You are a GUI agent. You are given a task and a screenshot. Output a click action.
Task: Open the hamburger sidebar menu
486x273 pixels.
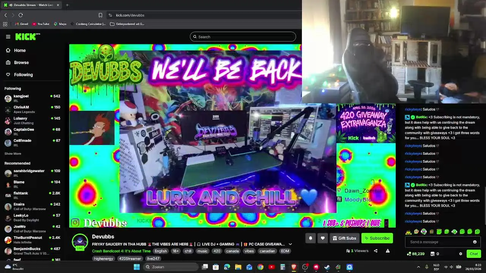click(x=8, y=37)
